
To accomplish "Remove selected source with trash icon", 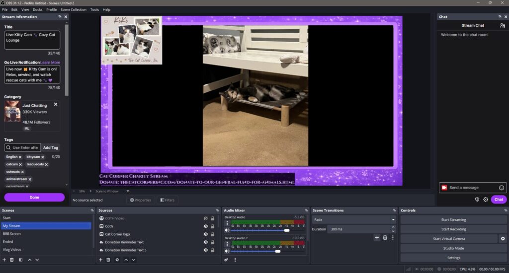I will [108, 260].
